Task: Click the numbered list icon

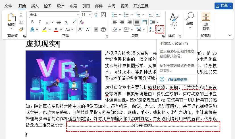Action: click(x=126, y=15)
